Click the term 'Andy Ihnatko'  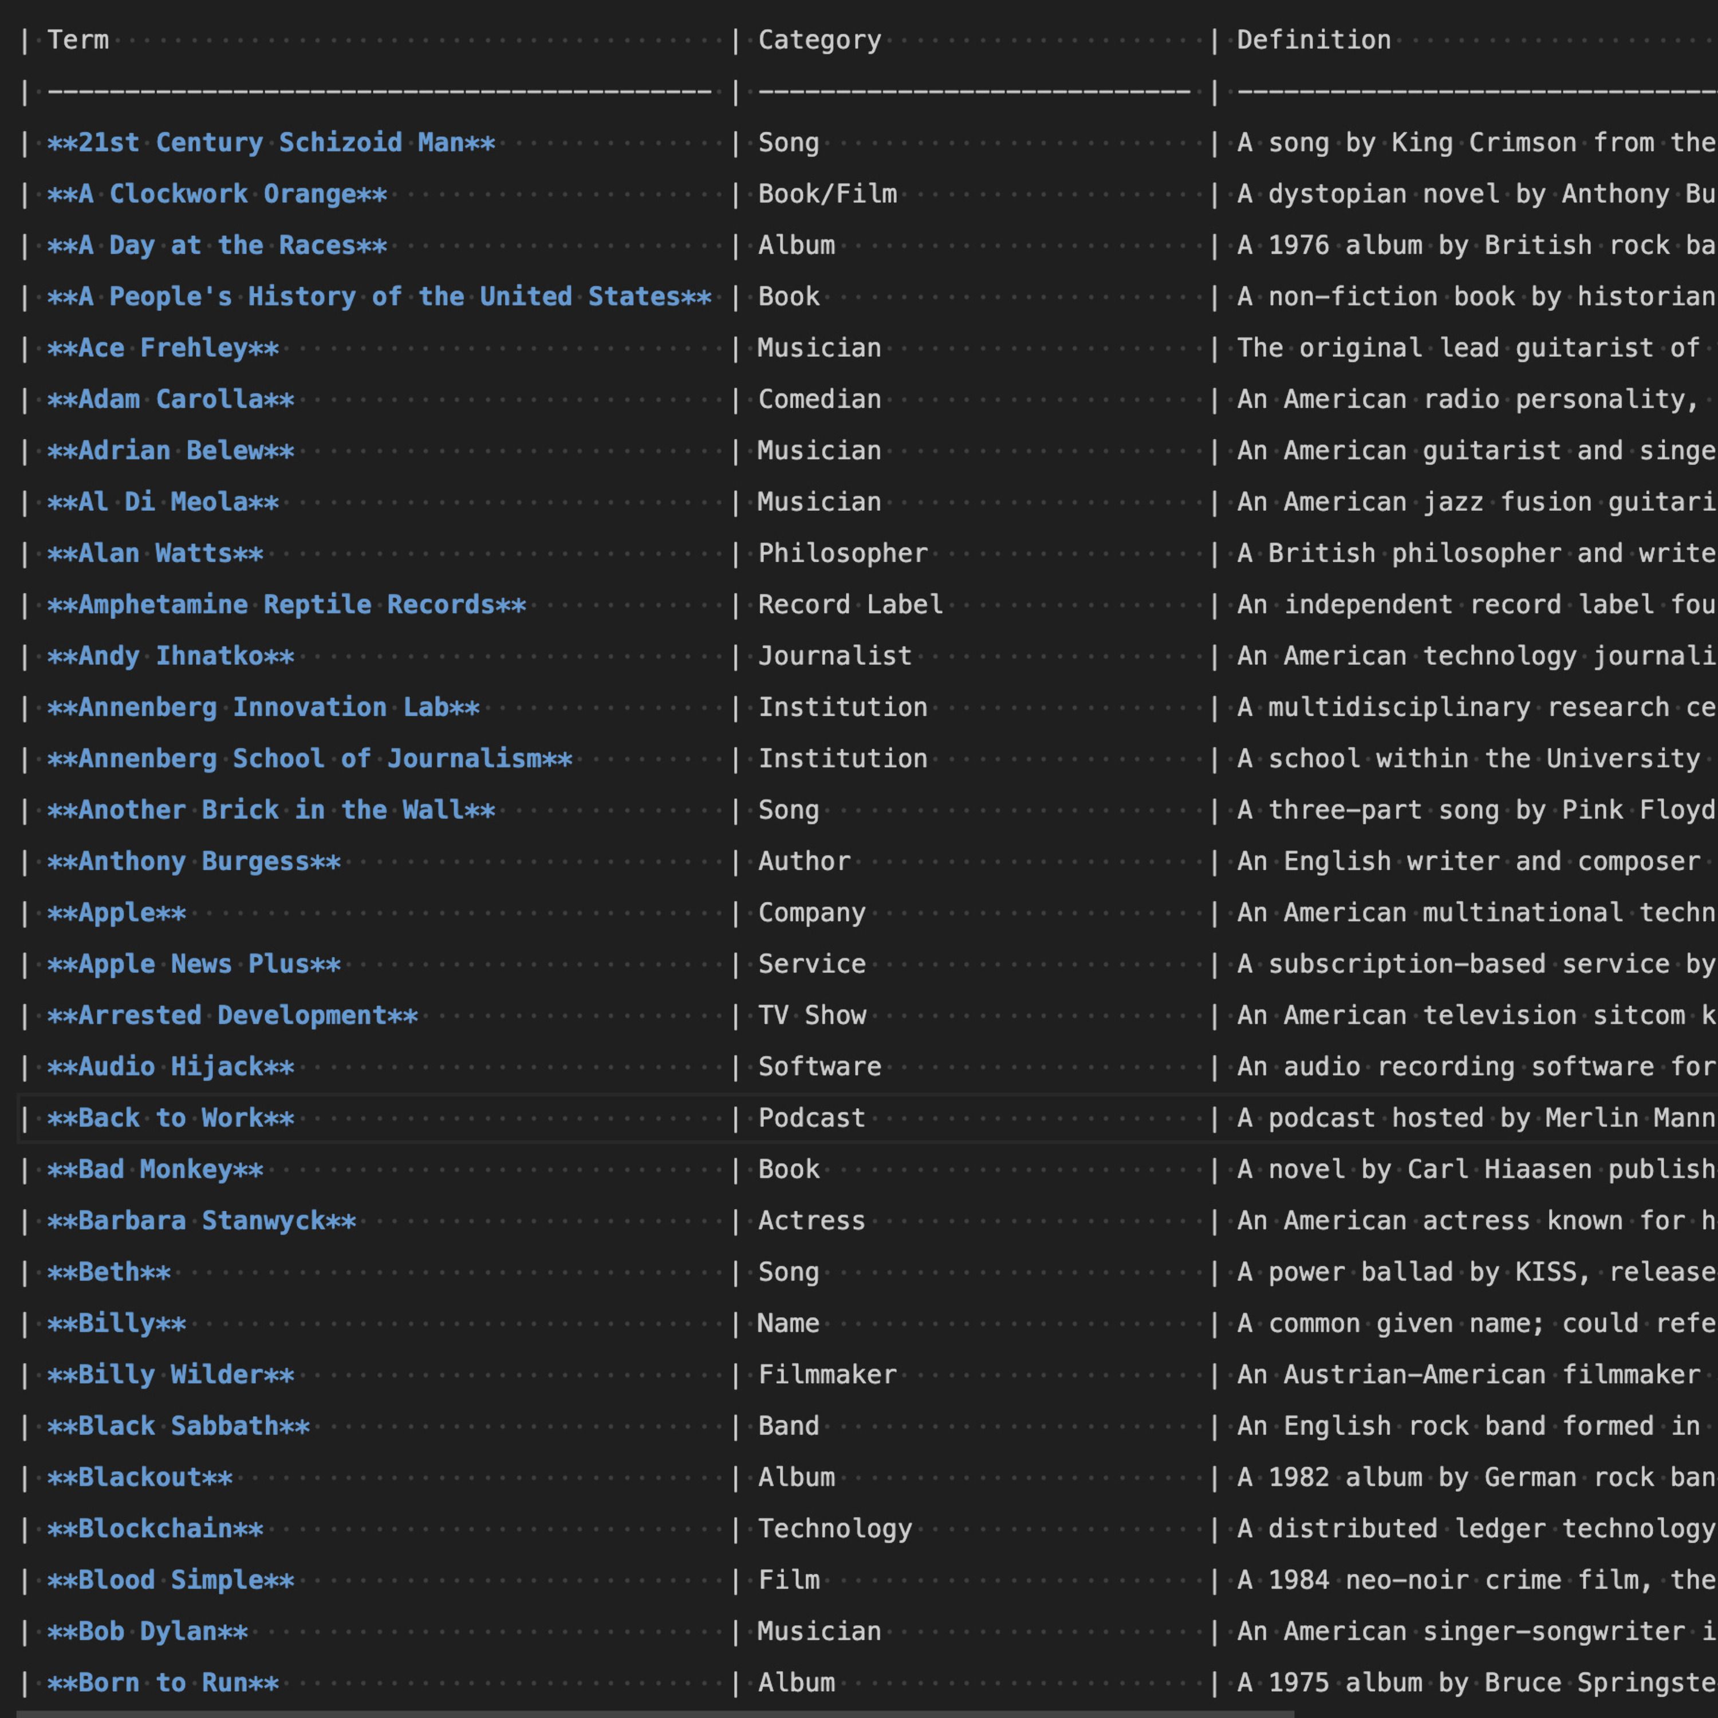(x=171, y=656)
